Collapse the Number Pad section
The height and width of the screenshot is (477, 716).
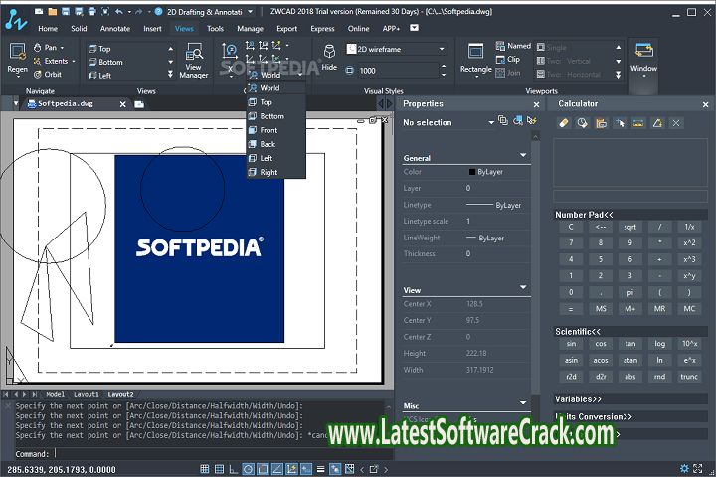(x=584, y=214)
